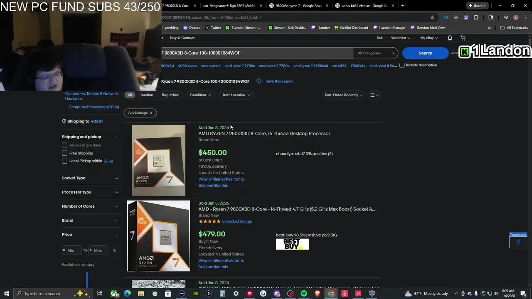
Task: Click Sell one like this under $479.00
Action: click(213, 267)
